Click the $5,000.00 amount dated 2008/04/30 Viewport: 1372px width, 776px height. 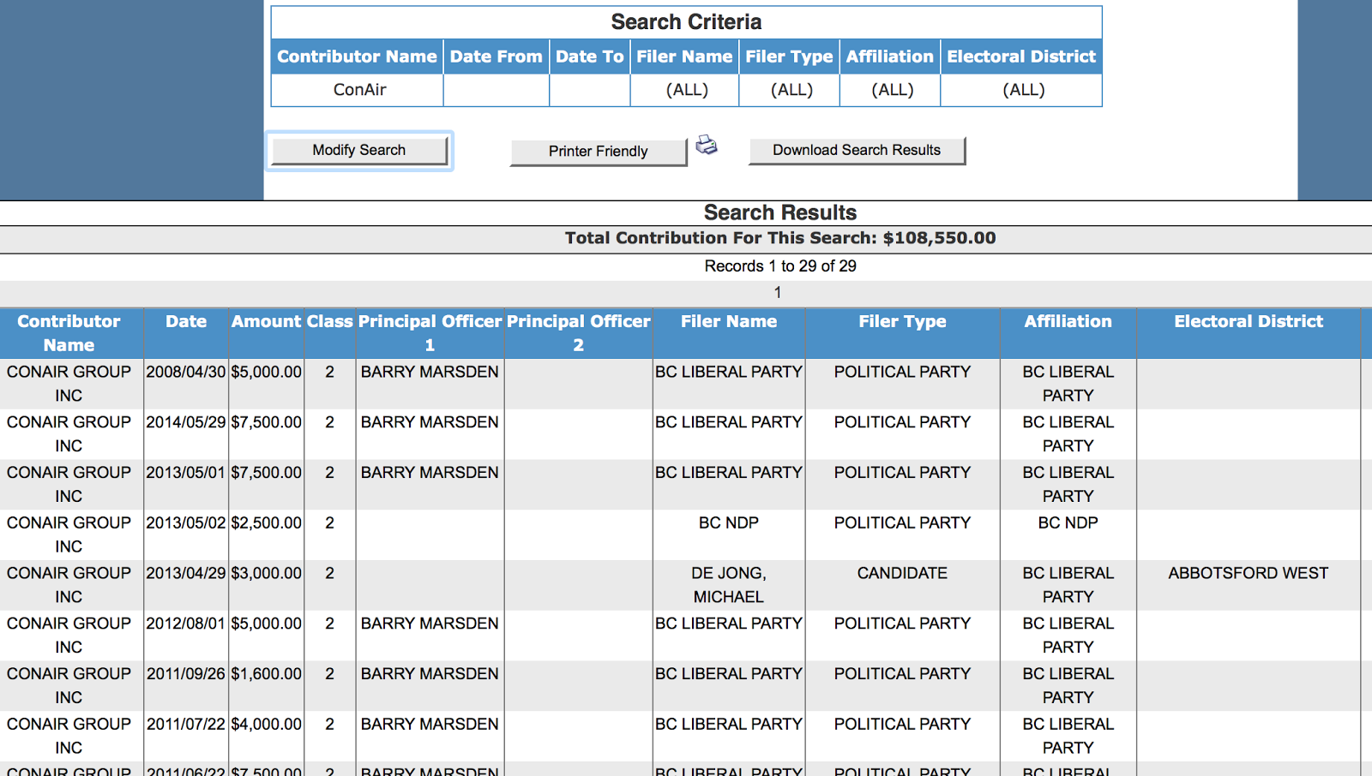coord(266,373)
